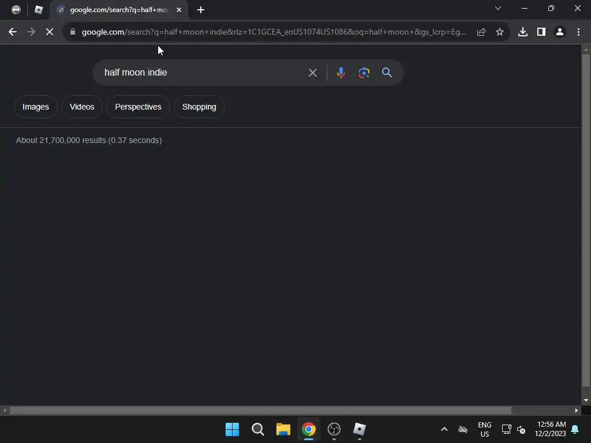Stop loading the page
This screenshot has width=591, height=443.
50,32
